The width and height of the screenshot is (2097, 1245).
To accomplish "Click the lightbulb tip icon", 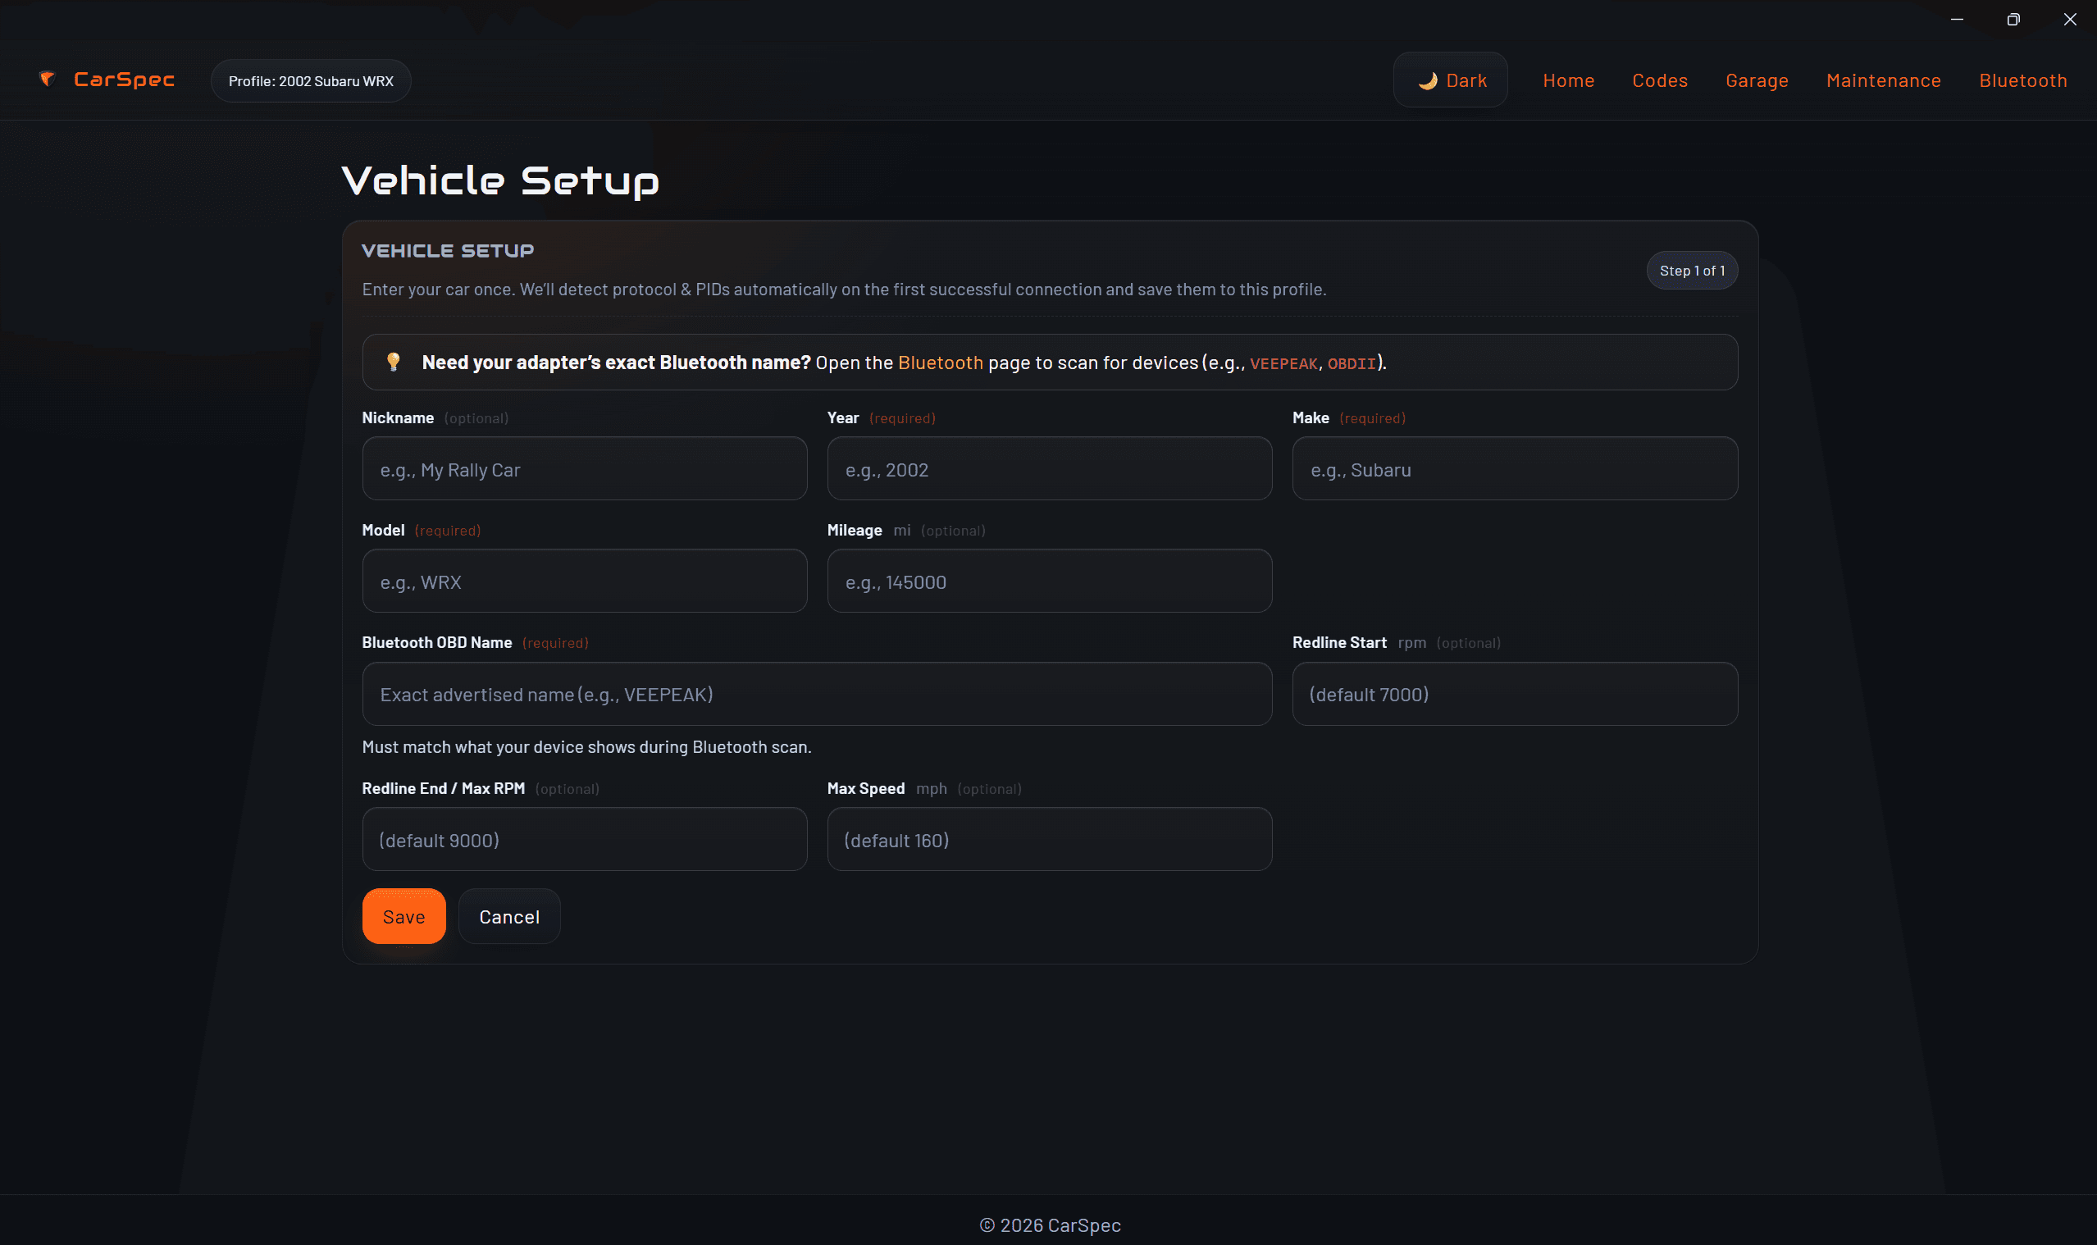I will (x=393, y=362).
